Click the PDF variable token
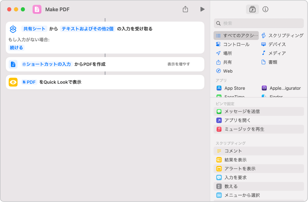 [29, 82]
